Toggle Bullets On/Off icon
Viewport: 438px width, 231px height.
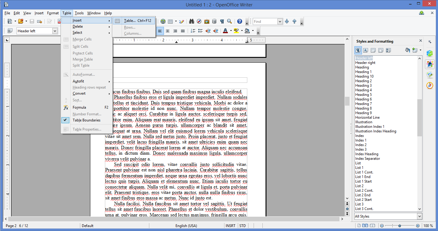(x=200, y=31)
